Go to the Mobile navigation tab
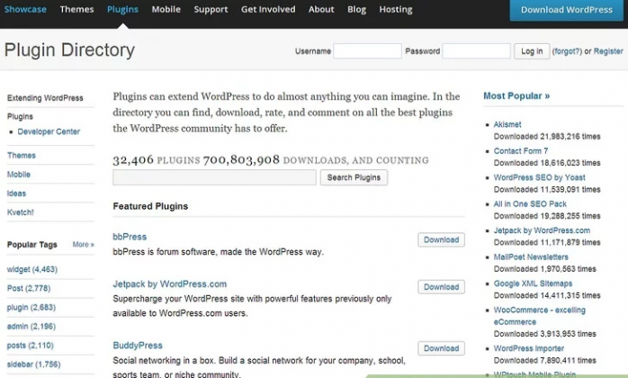Viewport: 628px width, 378px height. coord(166,10)
